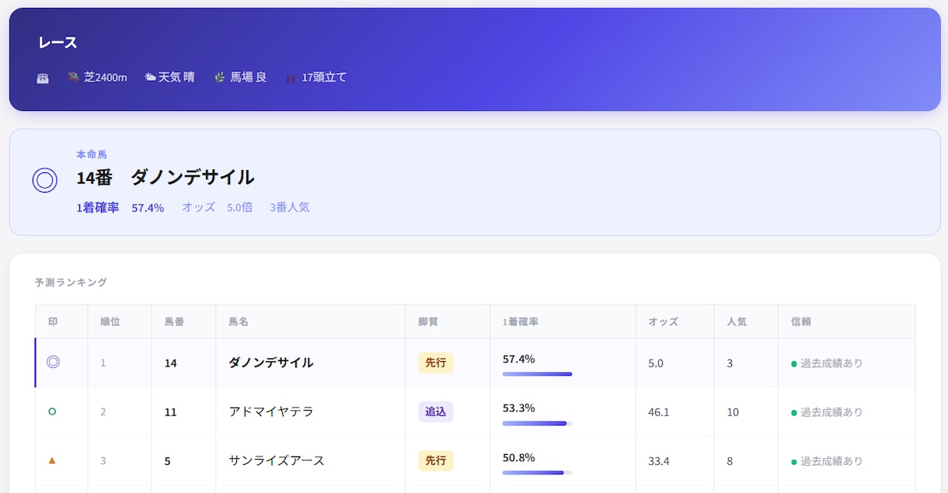
Task: Click the 57.4% value in the 本命馬 card
Action: coord(148,208)
